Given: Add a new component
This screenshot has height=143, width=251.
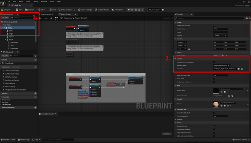Looking at the screenshot, I should point(5,18).
